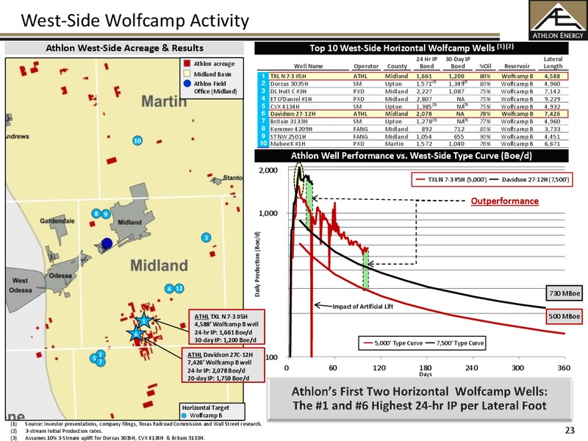Click the ATHL Davidson 27C-12H map callout box

pyautogui.click(x=223, y=365)
